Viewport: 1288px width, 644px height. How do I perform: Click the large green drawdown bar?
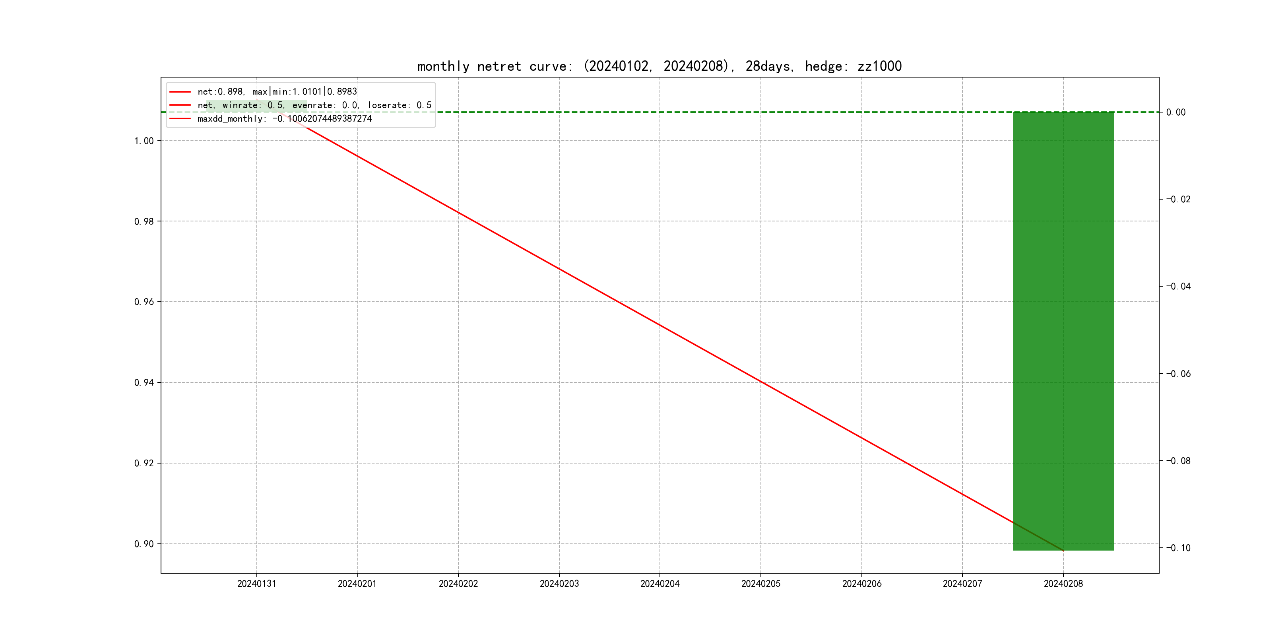pos(1063,330)
